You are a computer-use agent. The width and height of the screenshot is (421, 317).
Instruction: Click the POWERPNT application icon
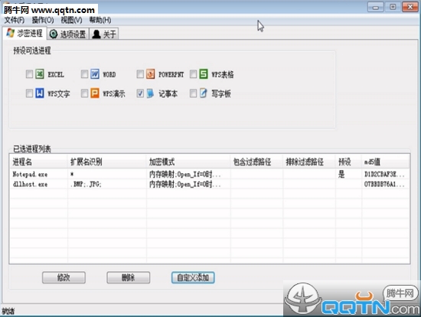[150, 74]
